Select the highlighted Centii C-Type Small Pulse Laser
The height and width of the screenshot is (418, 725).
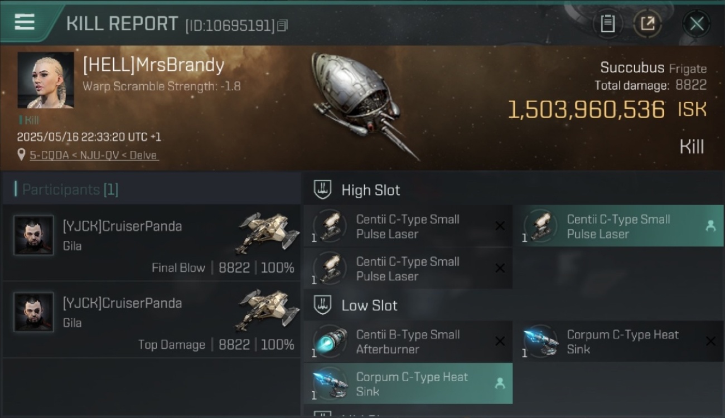click(618, 226)
